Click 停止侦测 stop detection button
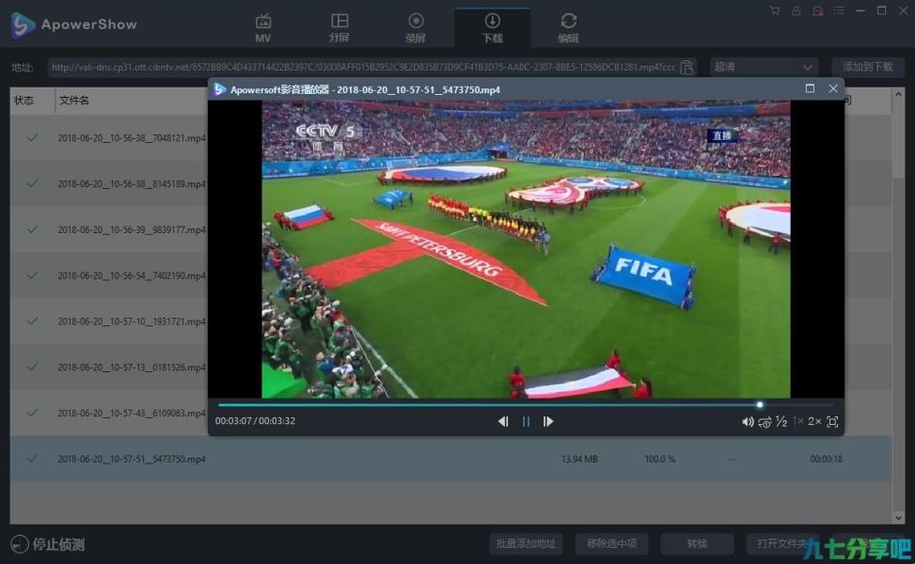The width and height of the screenshot is (915, 564). coord(48,544)
